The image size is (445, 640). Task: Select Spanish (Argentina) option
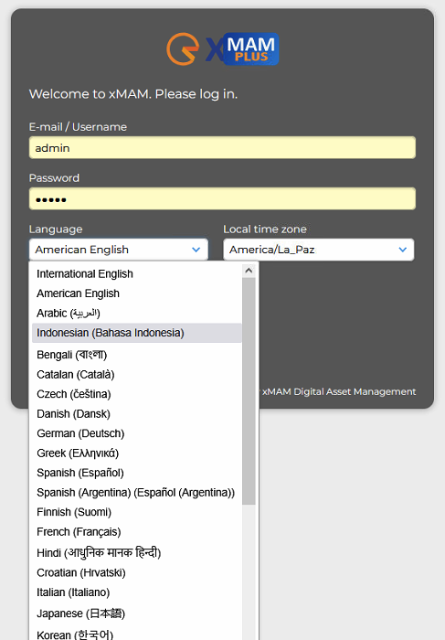click(x=137, y=493)
